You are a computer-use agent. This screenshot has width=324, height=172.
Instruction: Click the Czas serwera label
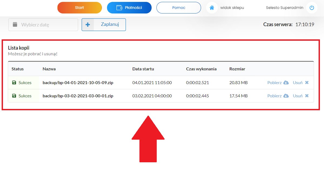pos(278,25)
